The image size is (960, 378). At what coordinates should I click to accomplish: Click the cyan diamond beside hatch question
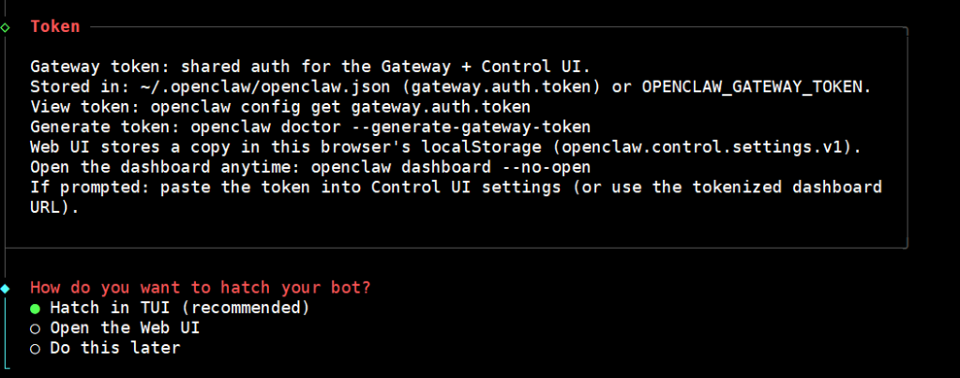(6, 287)
